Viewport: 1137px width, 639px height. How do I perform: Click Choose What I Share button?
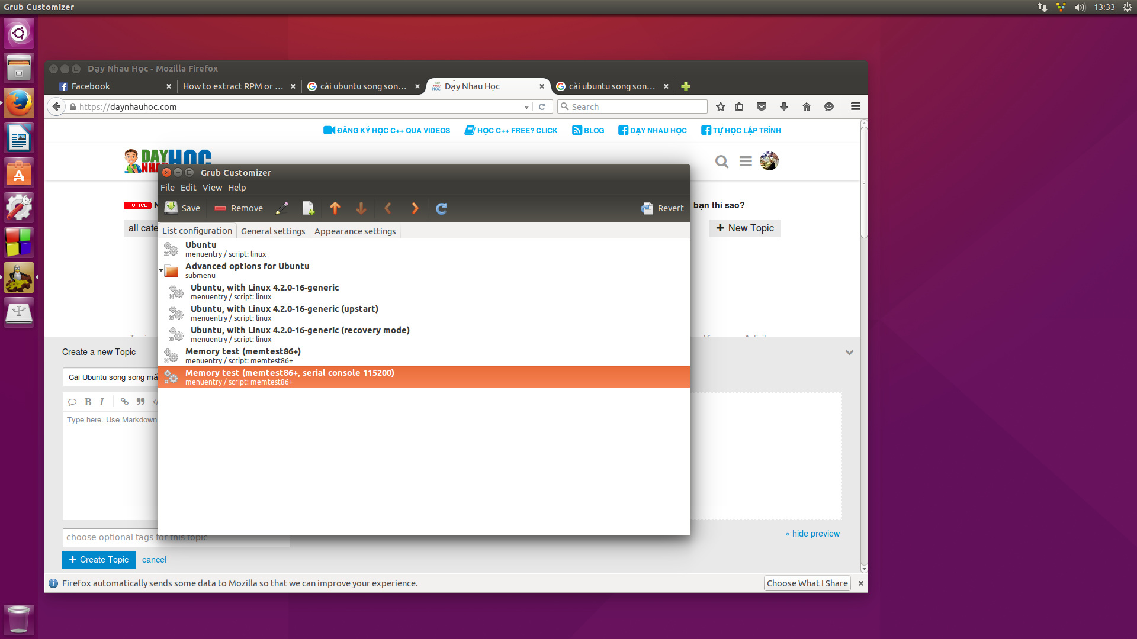click(807, 583)
